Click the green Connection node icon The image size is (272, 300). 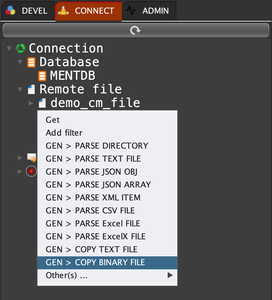tap(20, 48)
